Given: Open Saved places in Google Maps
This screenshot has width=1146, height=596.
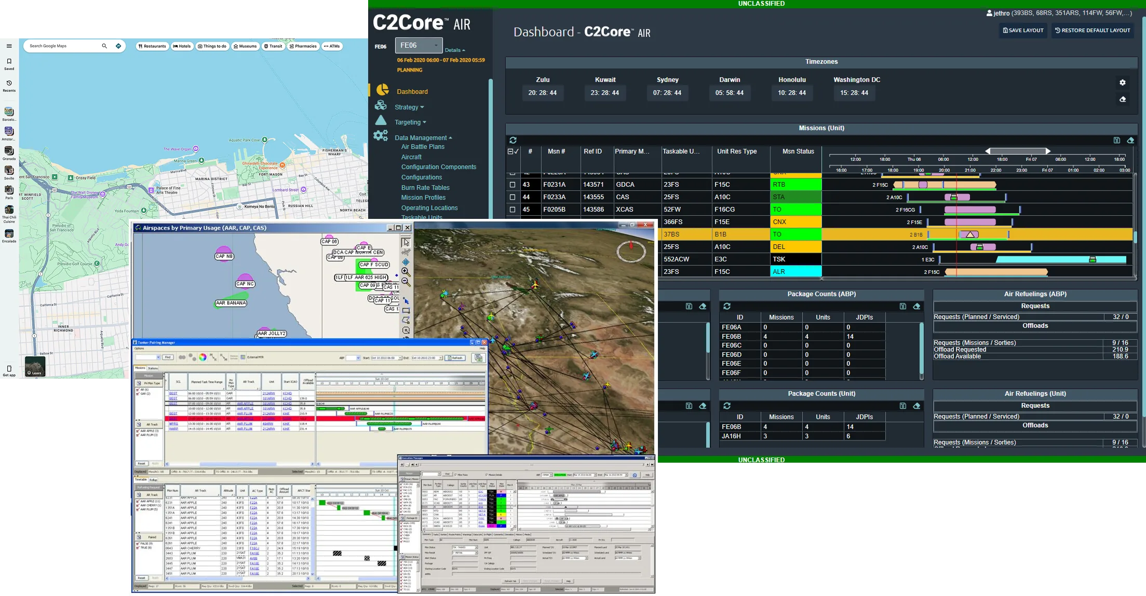Looking at the screenshot, I should tap(9, 64).
